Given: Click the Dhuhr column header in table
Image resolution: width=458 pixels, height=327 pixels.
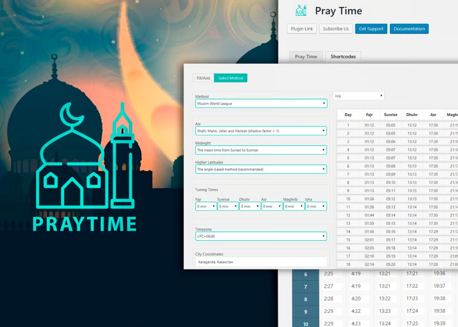Looking at the screenshot, I should 412,115.
